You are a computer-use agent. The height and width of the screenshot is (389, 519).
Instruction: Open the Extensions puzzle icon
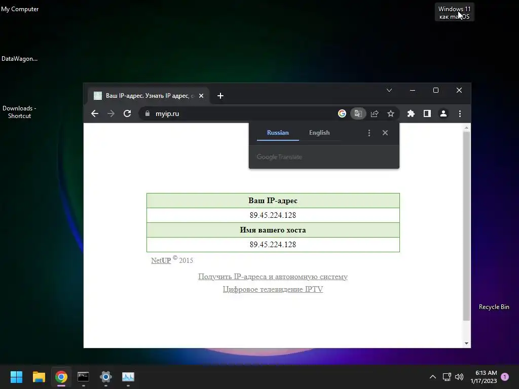point(411,113)
